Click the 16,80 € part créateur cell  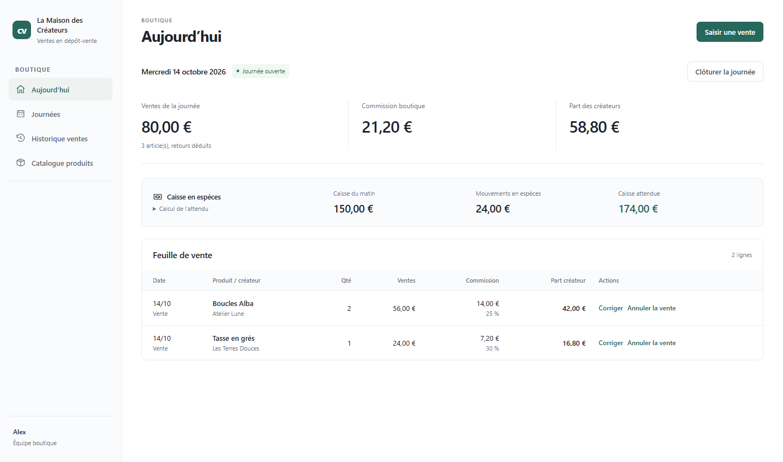(574, 343)
